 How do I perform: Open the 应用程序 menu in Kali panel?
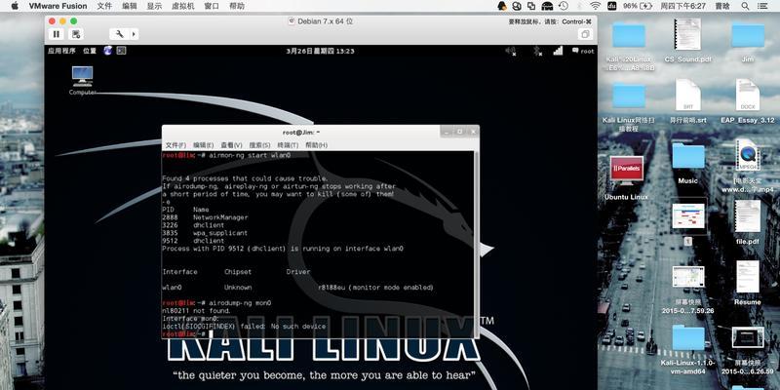tap(61, 51)
